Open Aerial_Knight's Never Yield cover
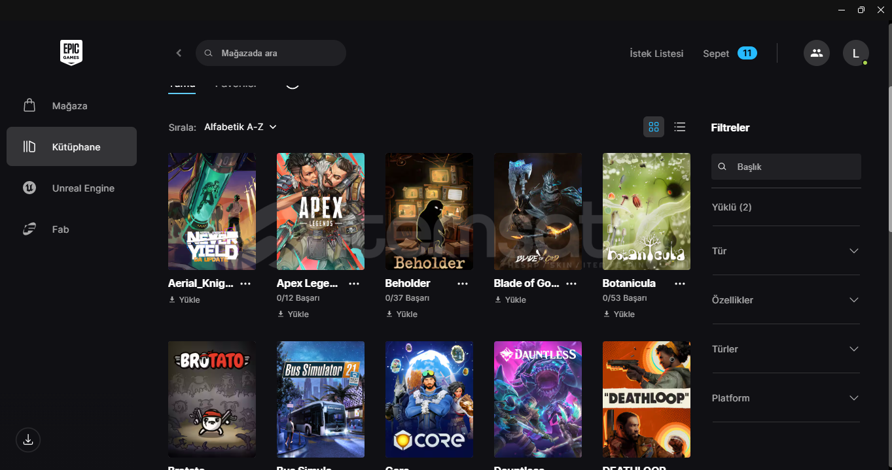Viewport: 892px width, 470px height. [212, 211]
